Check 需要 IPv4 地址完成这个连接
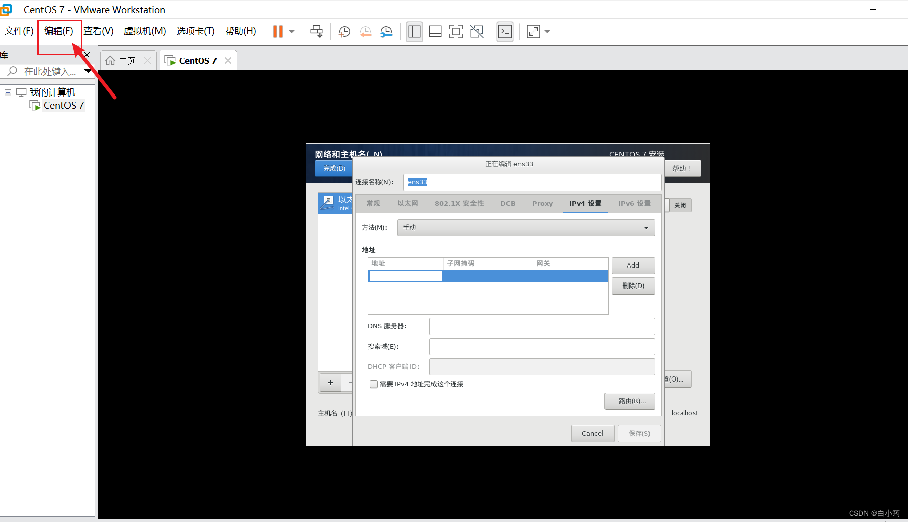This screenshot has width=908, height=522. (x=374, y=384)
